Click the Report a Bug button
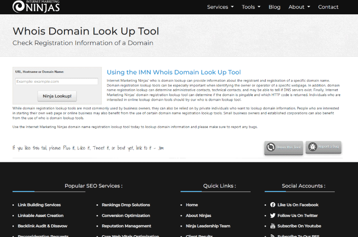 click(323, 147)
